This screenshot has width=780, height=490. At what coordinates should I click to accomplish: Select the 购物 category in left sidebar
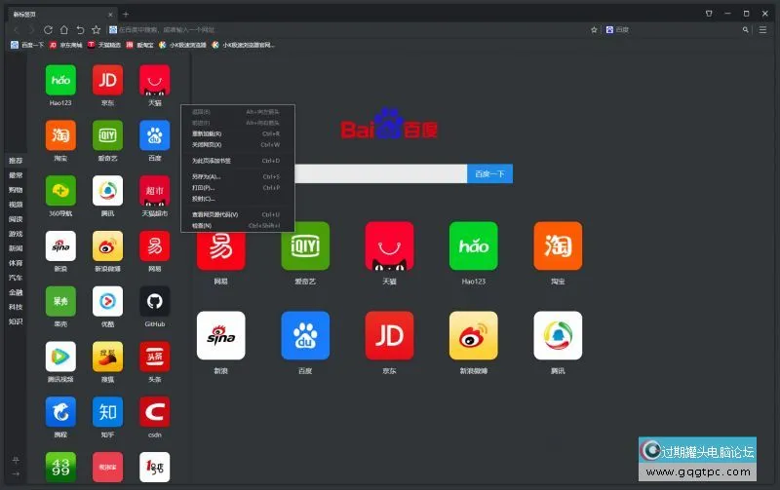tap(16, 190)
